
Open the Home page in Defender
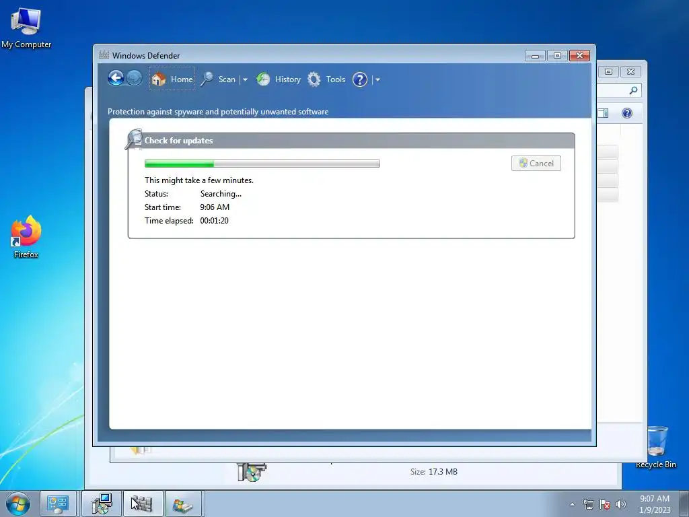[172, 79]
